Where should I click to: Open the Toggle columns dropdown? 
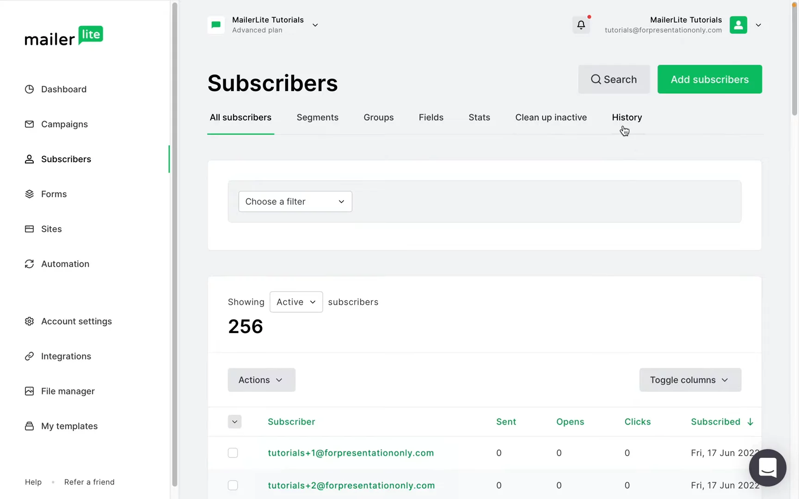point(690,380)
